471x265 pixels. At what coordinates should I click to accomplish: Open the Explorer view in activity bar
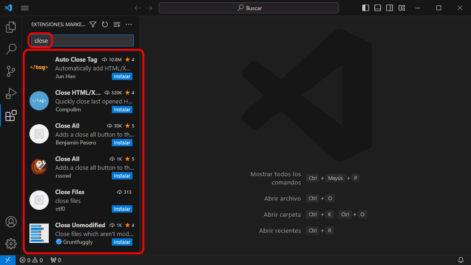[11, 27]
